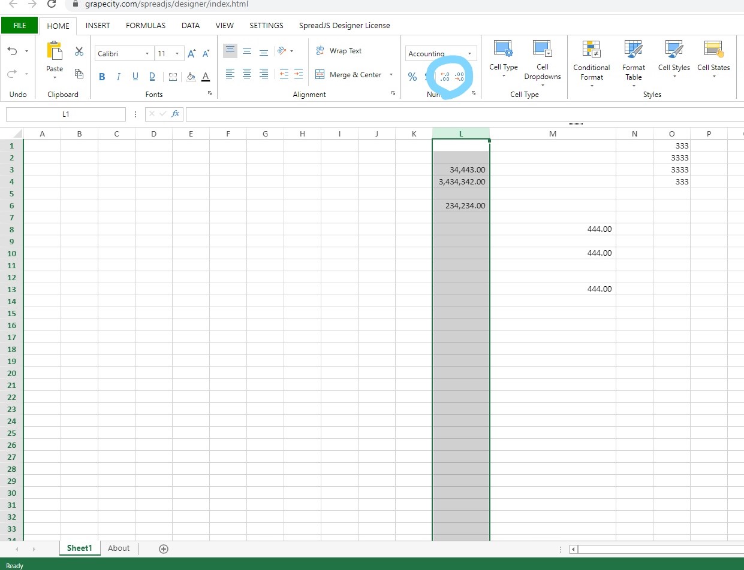
Task: Increase indent in Alignment group
Action: click(x=299, y=74)
